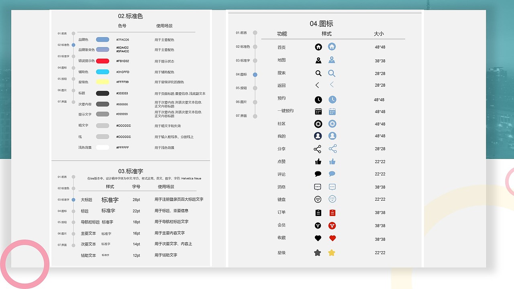Click the 大标题 style sample text

tap(110, 199)
